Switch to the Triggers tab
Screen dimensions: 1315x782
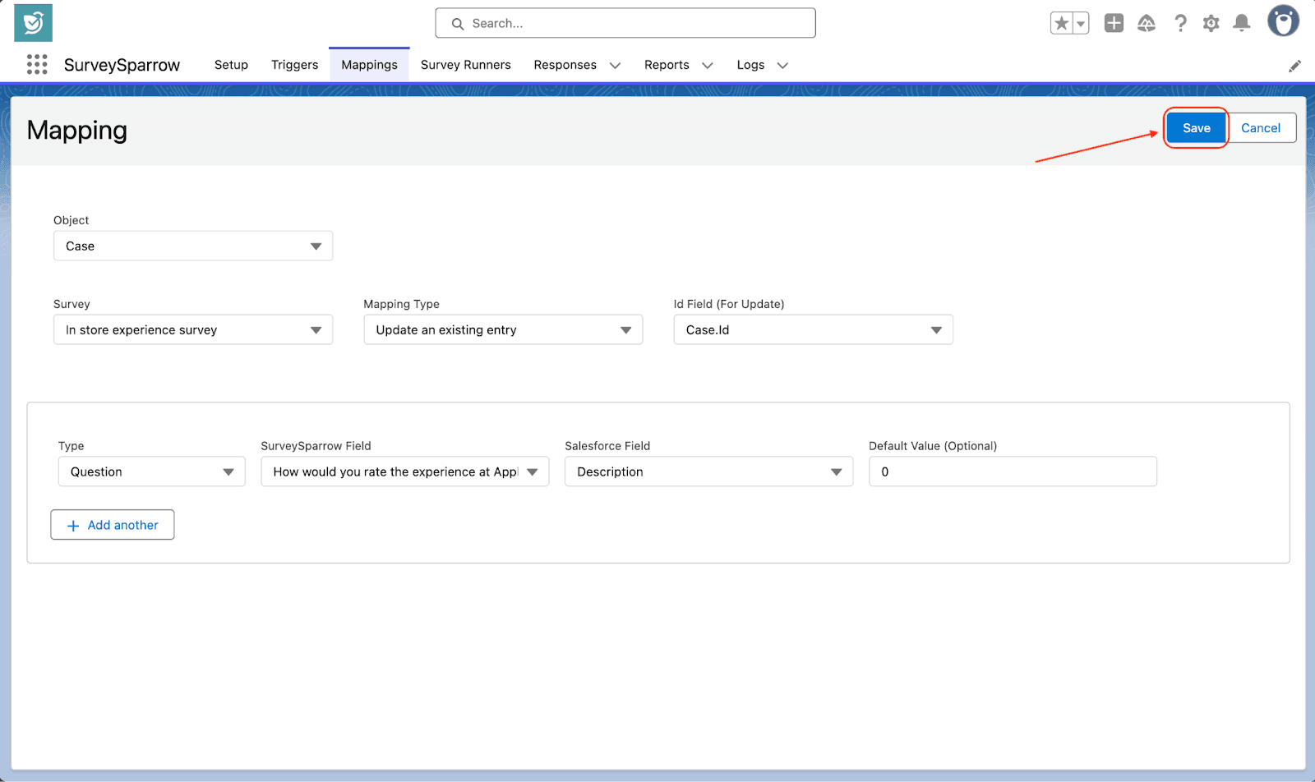(x=294, y=65)
